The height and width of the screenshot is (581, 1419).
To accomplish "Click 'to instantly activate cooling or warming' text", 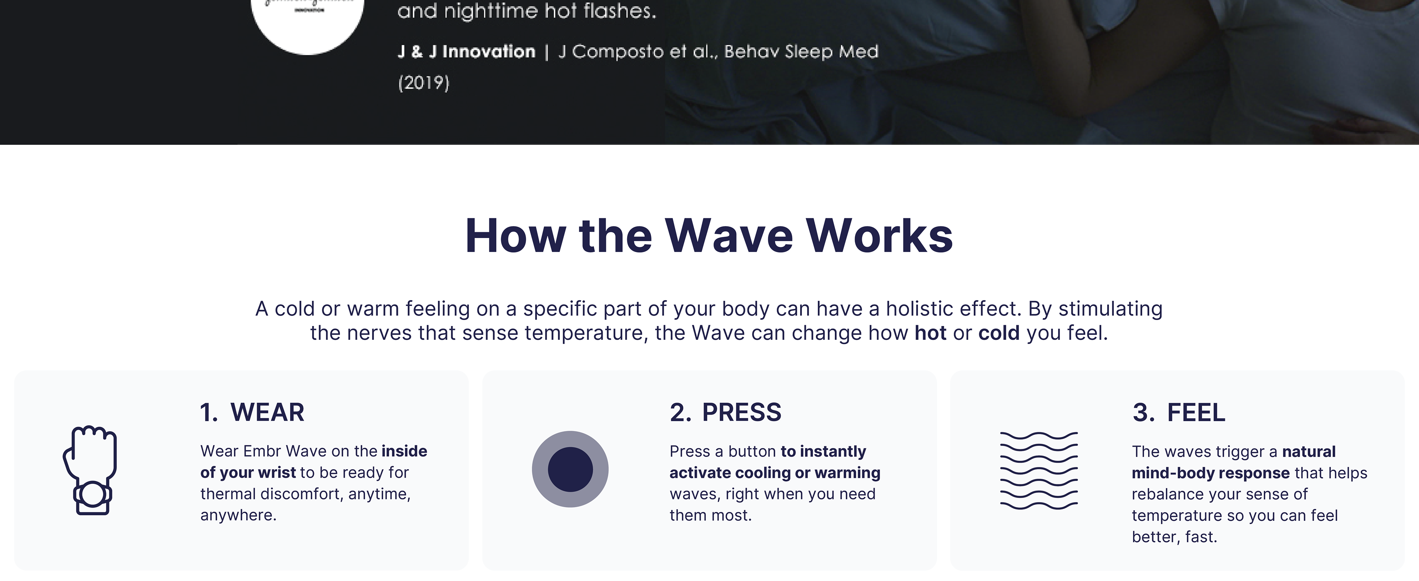I will pos(775,462).
